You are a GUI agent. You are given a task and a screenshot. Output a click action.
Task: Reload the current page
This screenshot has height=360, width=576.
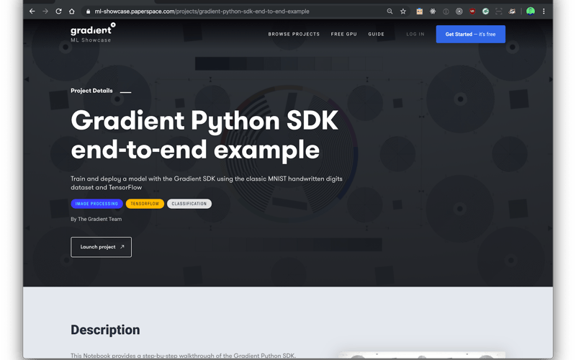coord(58,12)
